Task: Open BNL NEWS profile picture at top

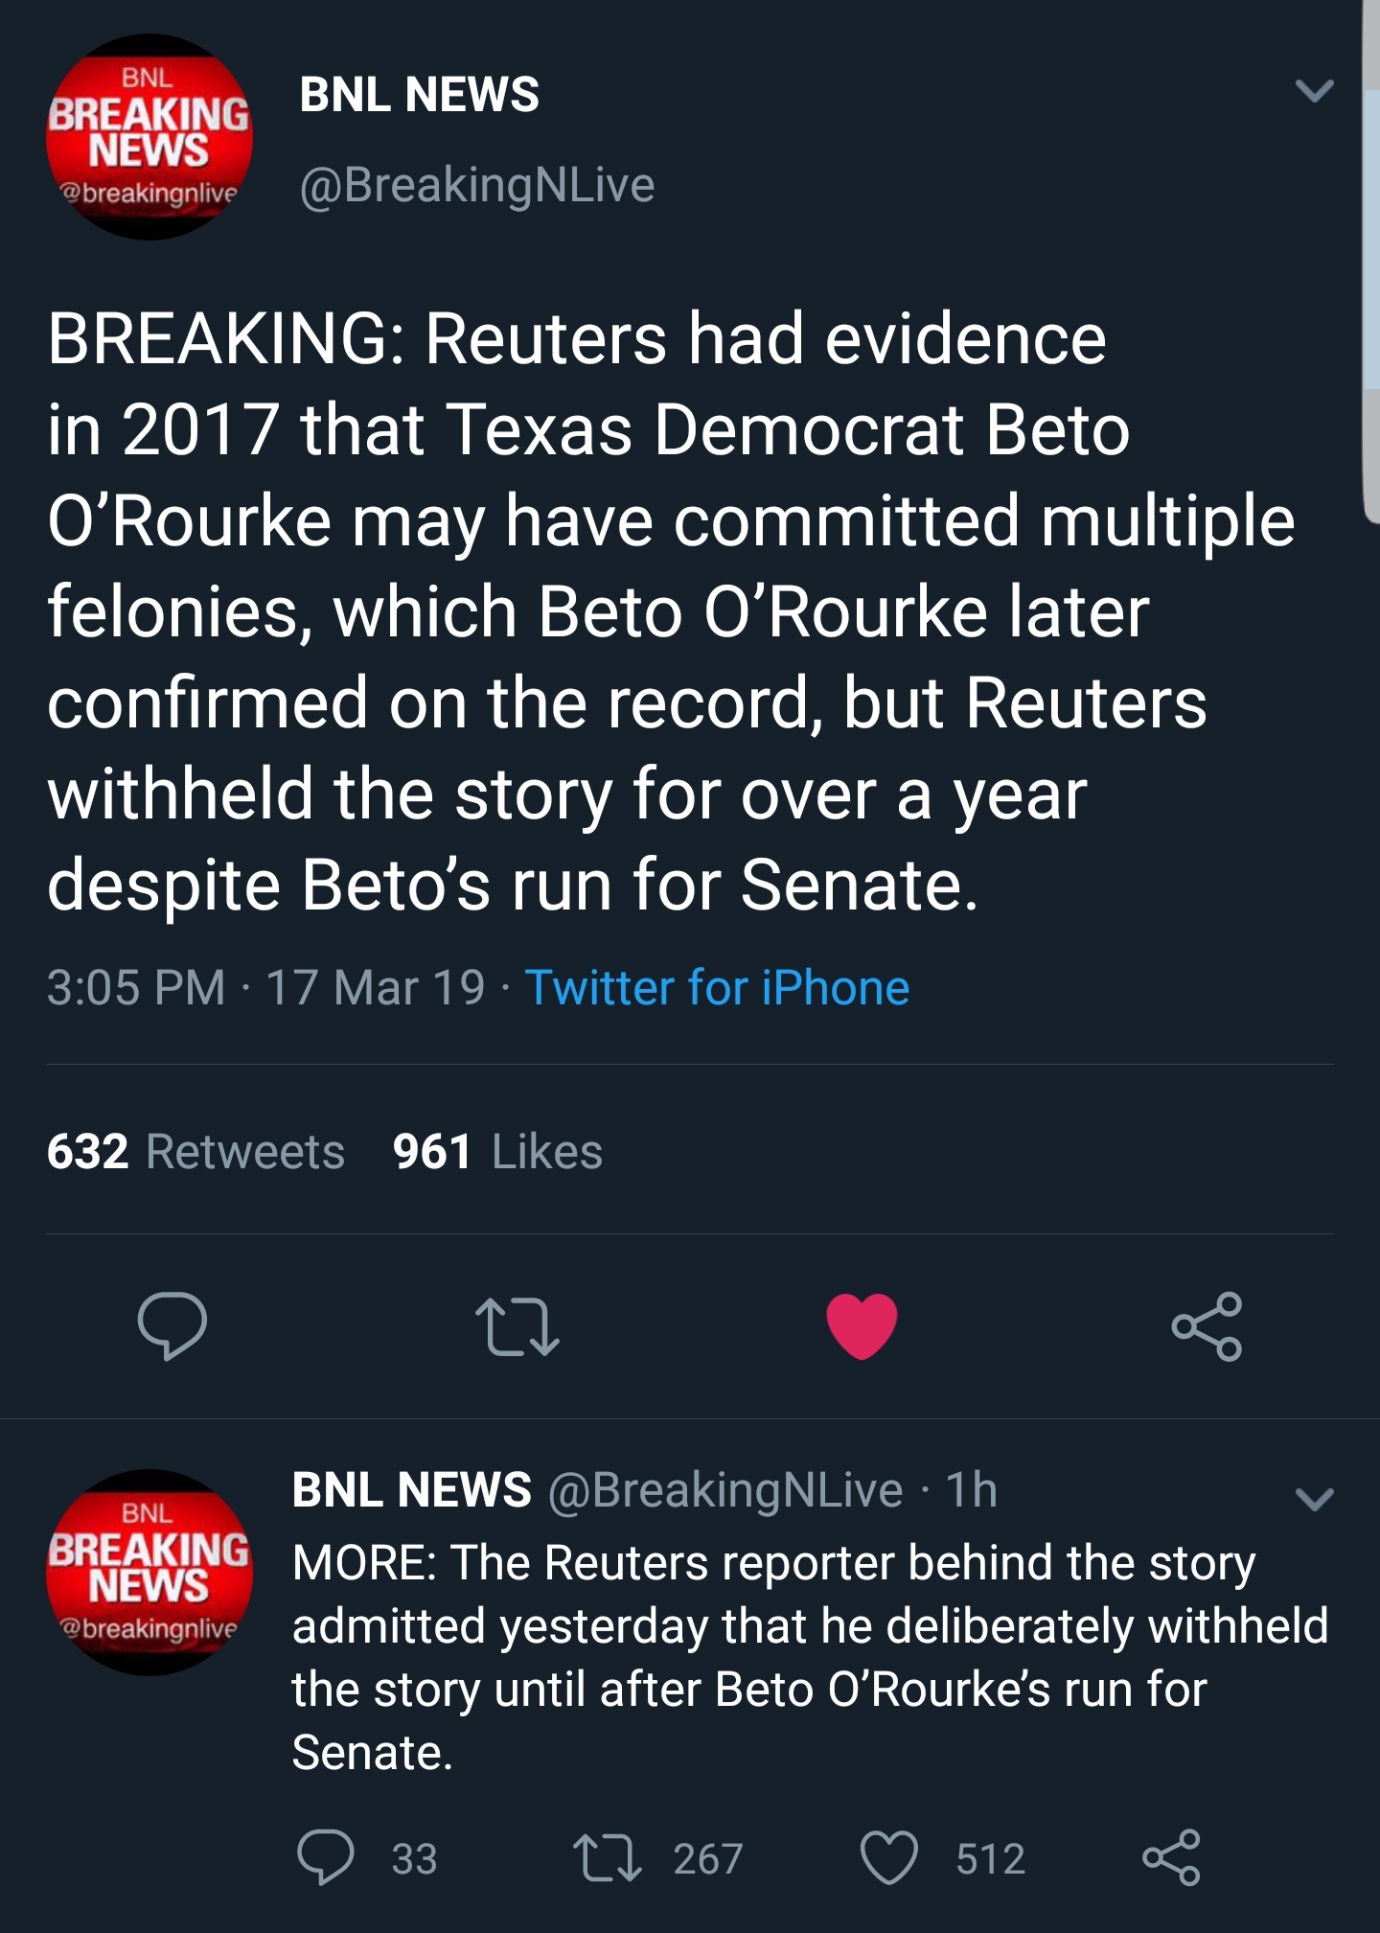Action: coord(149,137)
